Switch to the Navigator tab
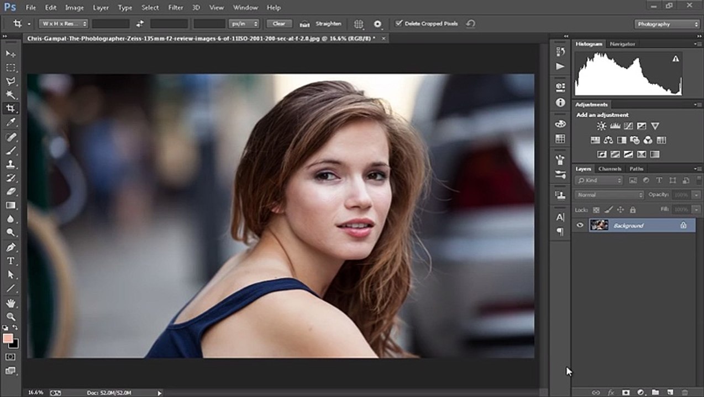704x397 pixels. [622, 44]
